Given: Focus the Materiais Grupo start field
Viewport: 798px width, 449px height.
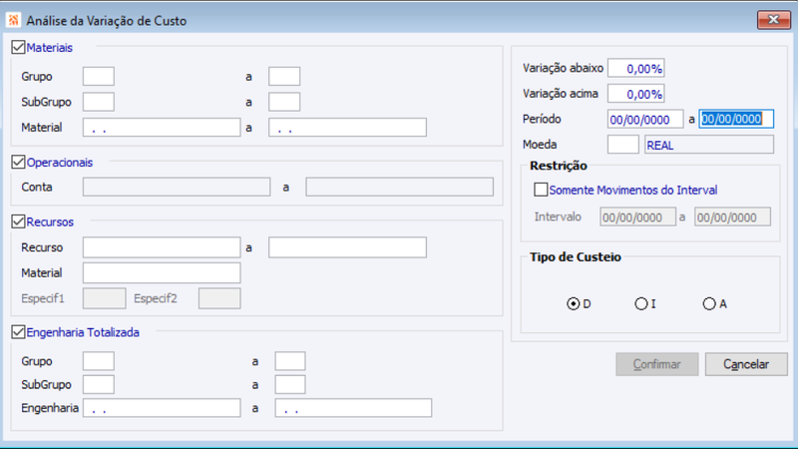Looking at the screenshot, I should (99, 77).
